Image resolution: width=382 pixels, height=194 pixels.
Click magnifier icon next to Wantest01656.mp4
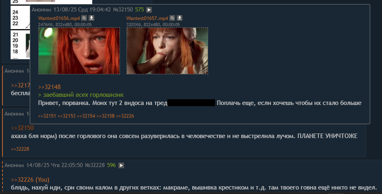tap(84, 18)
